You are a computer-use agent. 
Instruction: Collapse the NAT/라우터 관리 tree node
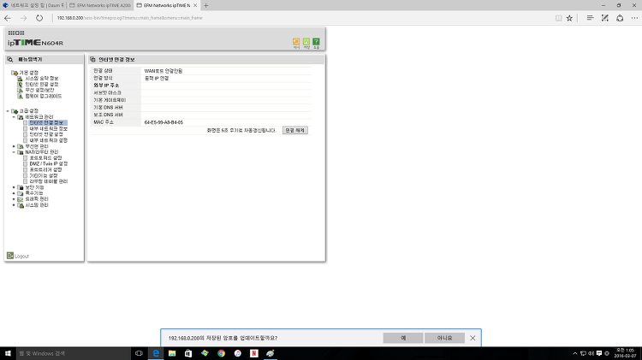(x=14, y=152)
